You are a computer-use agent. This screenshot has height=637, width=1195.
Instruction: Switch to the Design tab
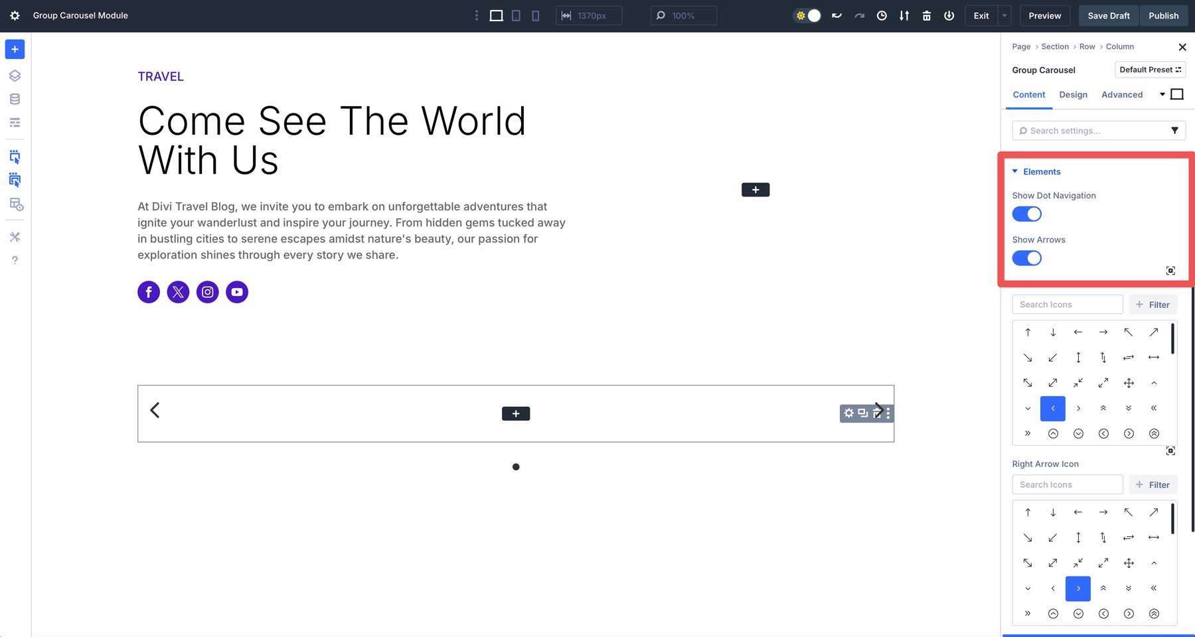tap(1073, 94)
